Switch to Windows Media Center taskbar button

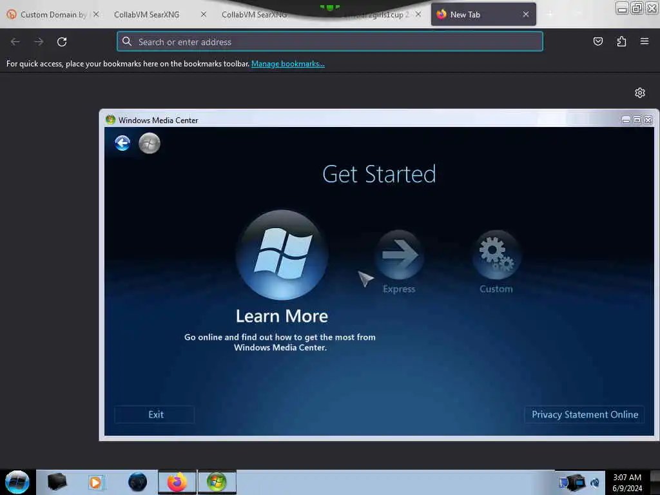217,482
